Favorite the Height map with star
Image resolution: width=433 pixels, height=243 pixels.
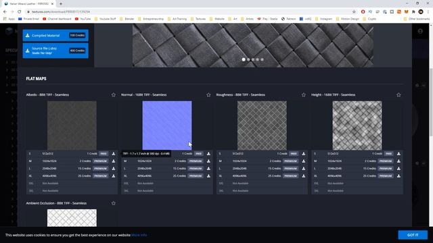tap(398, 94)
